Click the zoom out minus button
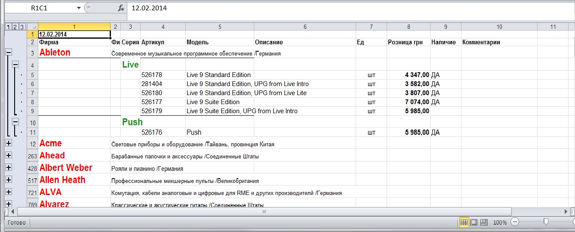 [x=515, y=223]
